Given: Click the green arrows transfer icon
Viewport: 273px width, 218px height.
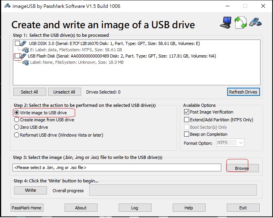Looking at the screenshot, I should pyautogui.click(x=241, y=22).
